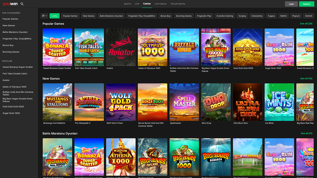Open Sugar Rush 1000 sidebar link
The image size is (317, 178).
tap(11, 113)
